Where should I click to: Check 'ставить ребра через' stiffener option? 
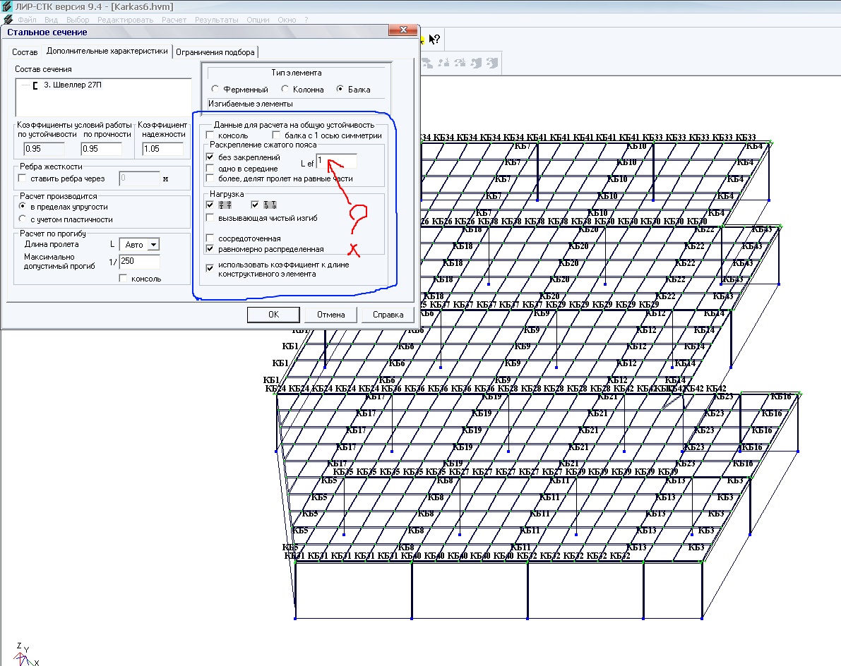click(23, 178)
